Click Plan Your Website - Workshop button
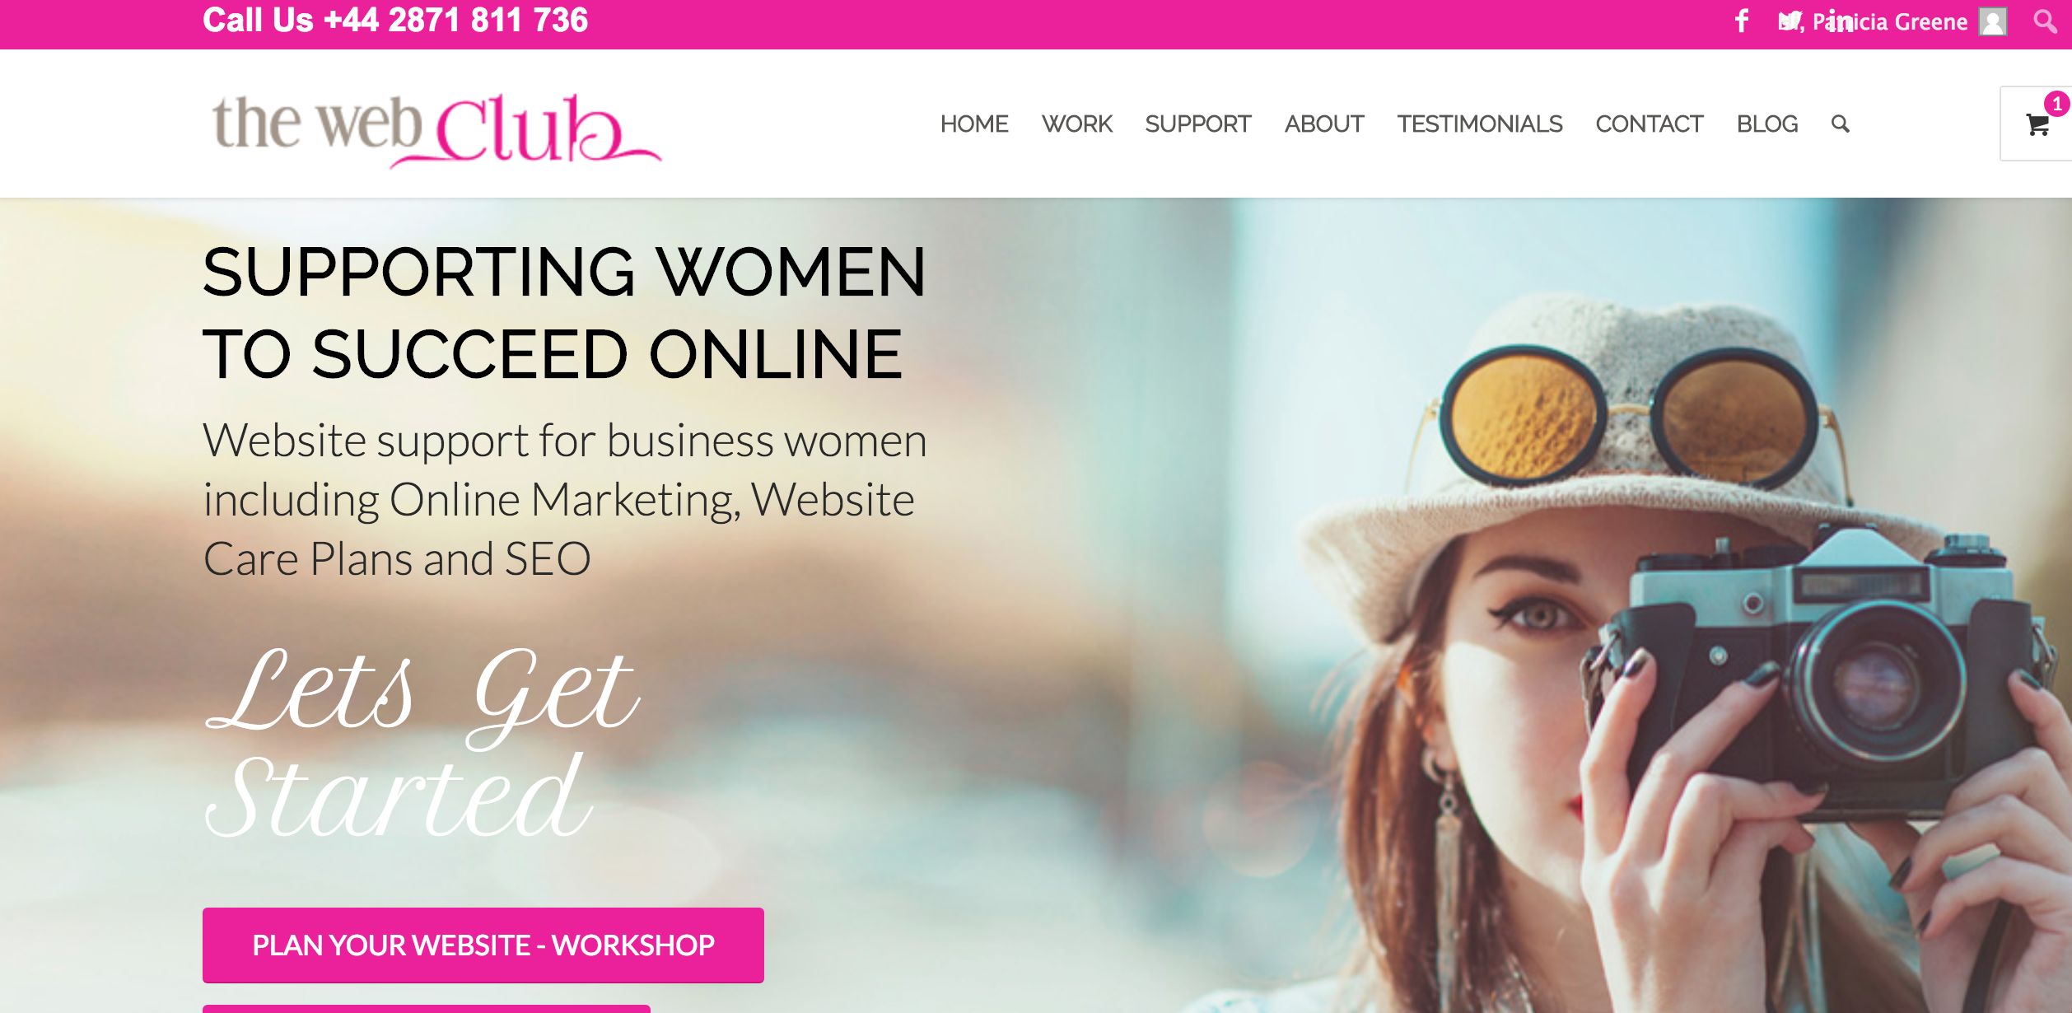 pyautogui.click(x=483, y=945)
